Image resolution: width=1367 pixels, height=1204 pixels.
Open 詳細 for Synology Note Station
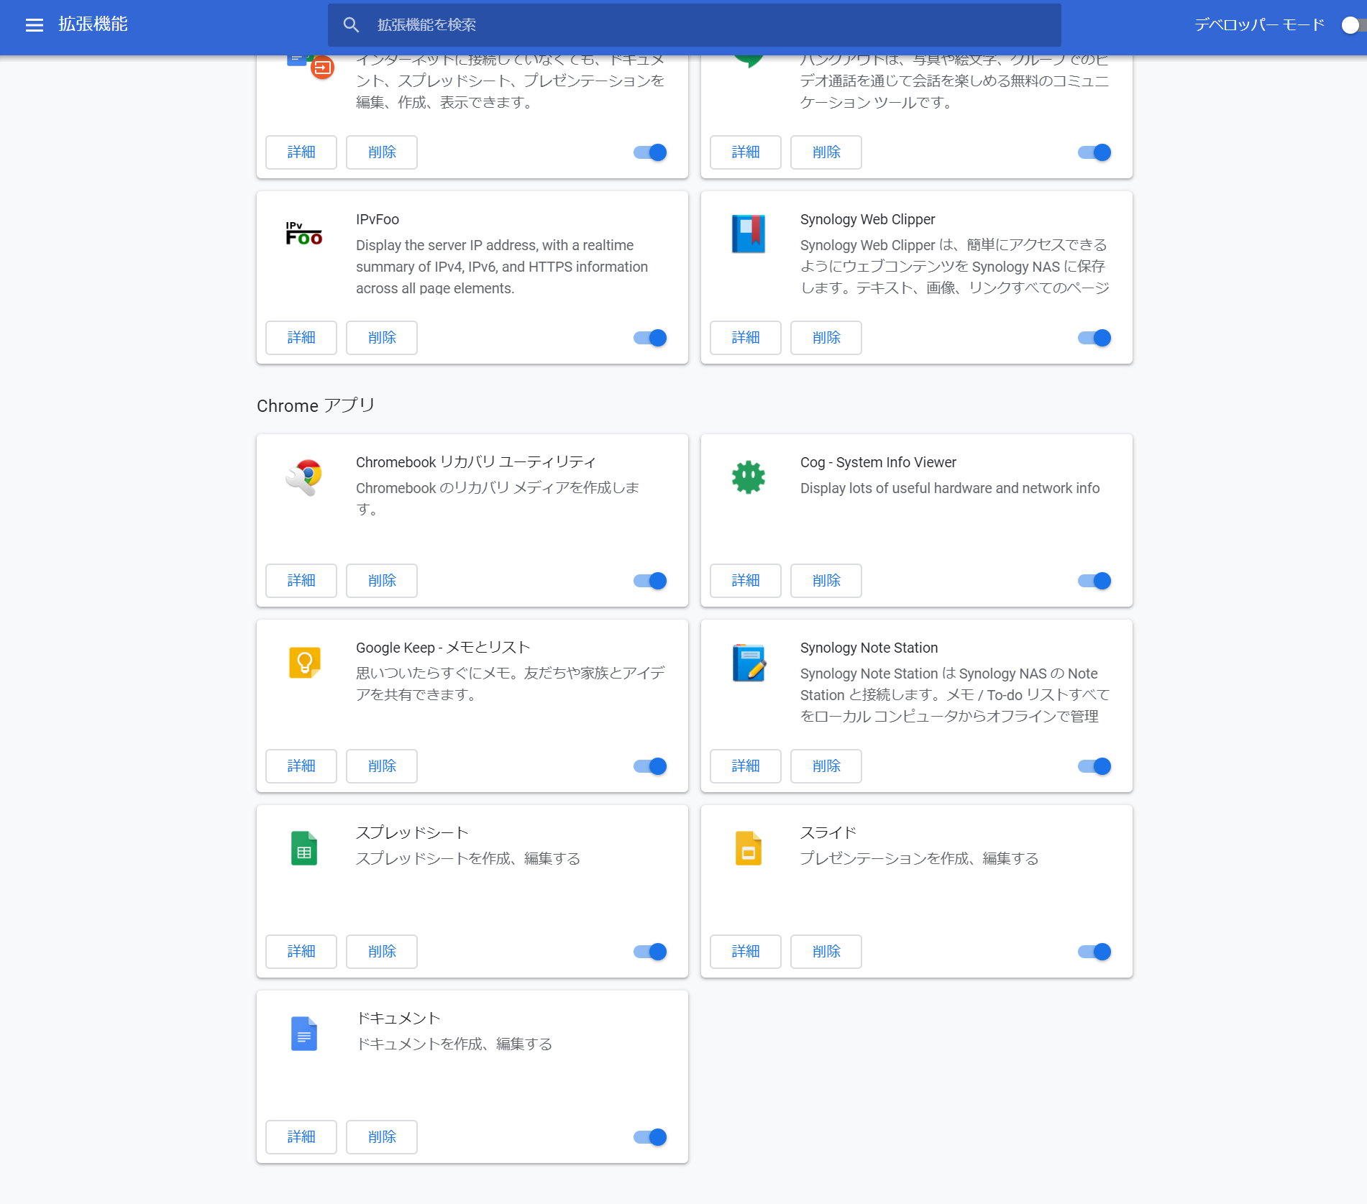pos(746,766)
